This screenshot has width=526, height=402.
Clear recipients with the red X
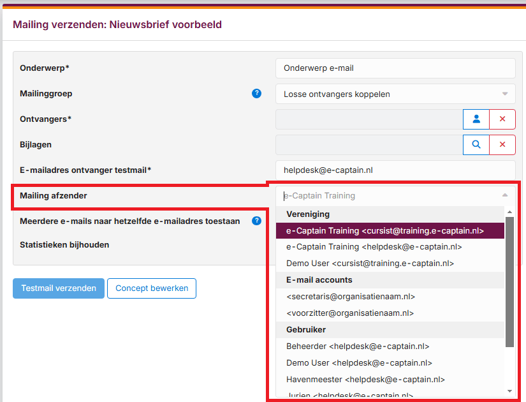502,119
